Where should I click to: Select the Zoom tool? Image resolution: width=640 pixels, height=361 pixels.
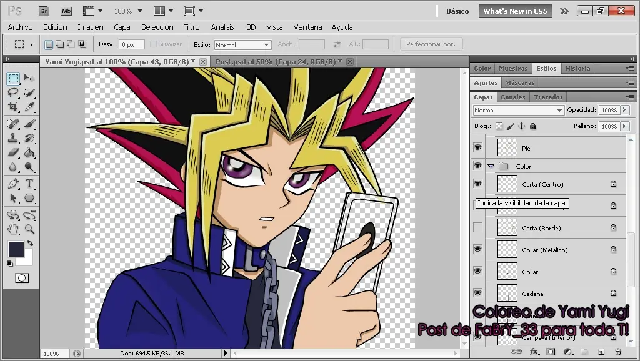(29, 228)
